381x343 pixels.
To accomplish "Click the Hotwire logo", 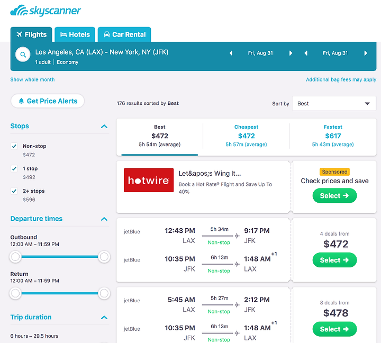I will pyautogui.click(x=149, y=180).
